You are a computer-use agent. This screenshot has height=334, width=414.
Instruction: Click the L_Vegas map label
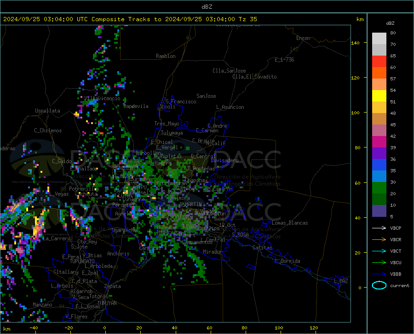click(59, 194)
